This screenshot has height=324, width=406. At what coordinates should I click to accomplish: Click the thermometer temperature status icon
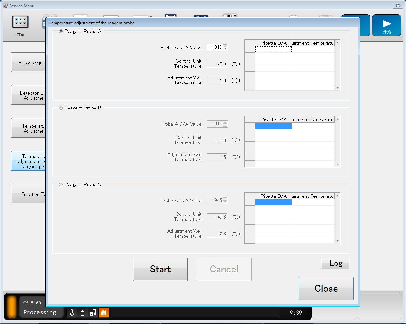[72, 313]
